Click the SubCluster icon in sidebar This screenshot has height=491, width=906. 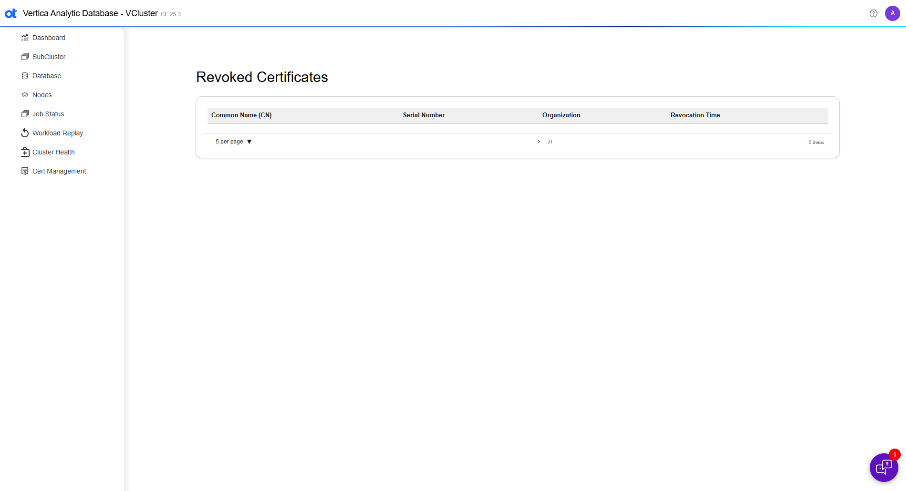click(x=25, y=57)
